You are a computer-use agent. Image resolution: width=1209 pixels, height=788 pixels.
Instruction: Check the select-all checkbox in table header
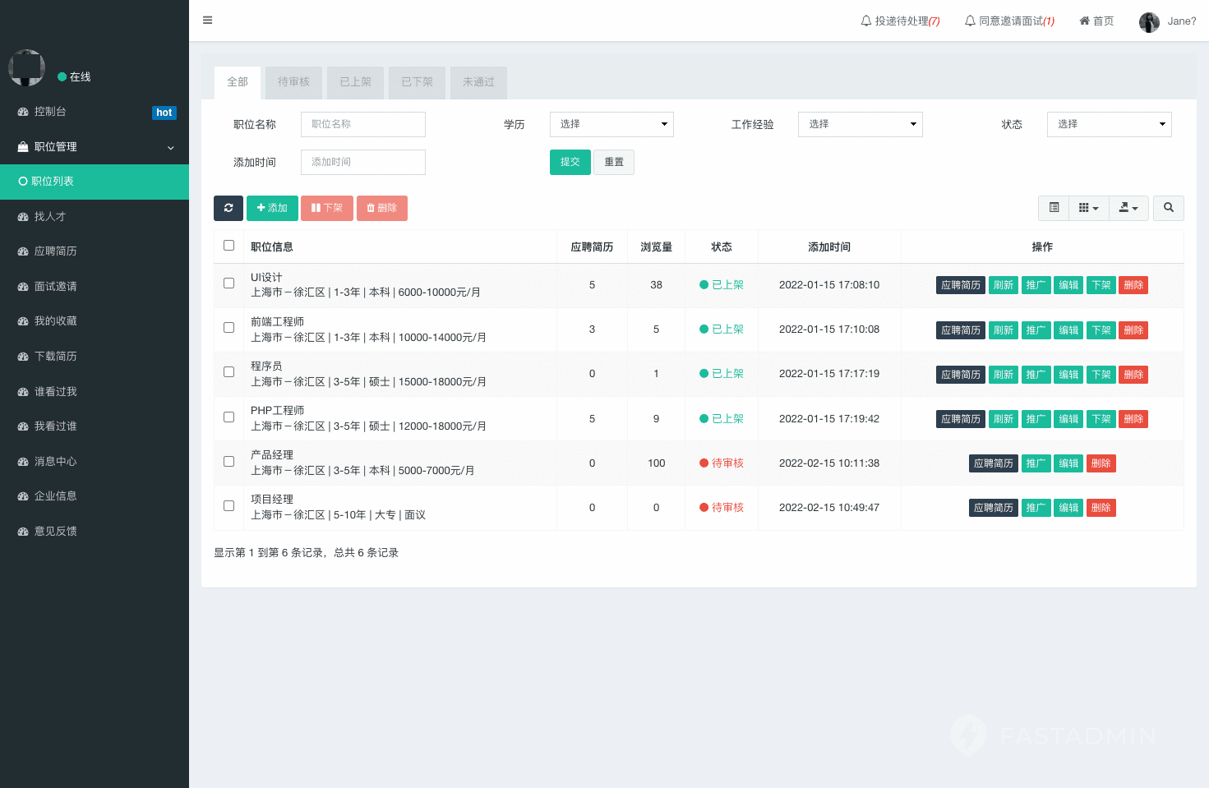point(229,246)
